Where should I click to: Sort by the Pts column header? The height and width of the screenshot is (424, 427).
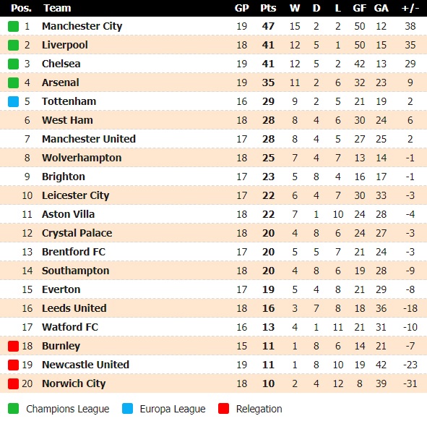click(x=268, y=8)
